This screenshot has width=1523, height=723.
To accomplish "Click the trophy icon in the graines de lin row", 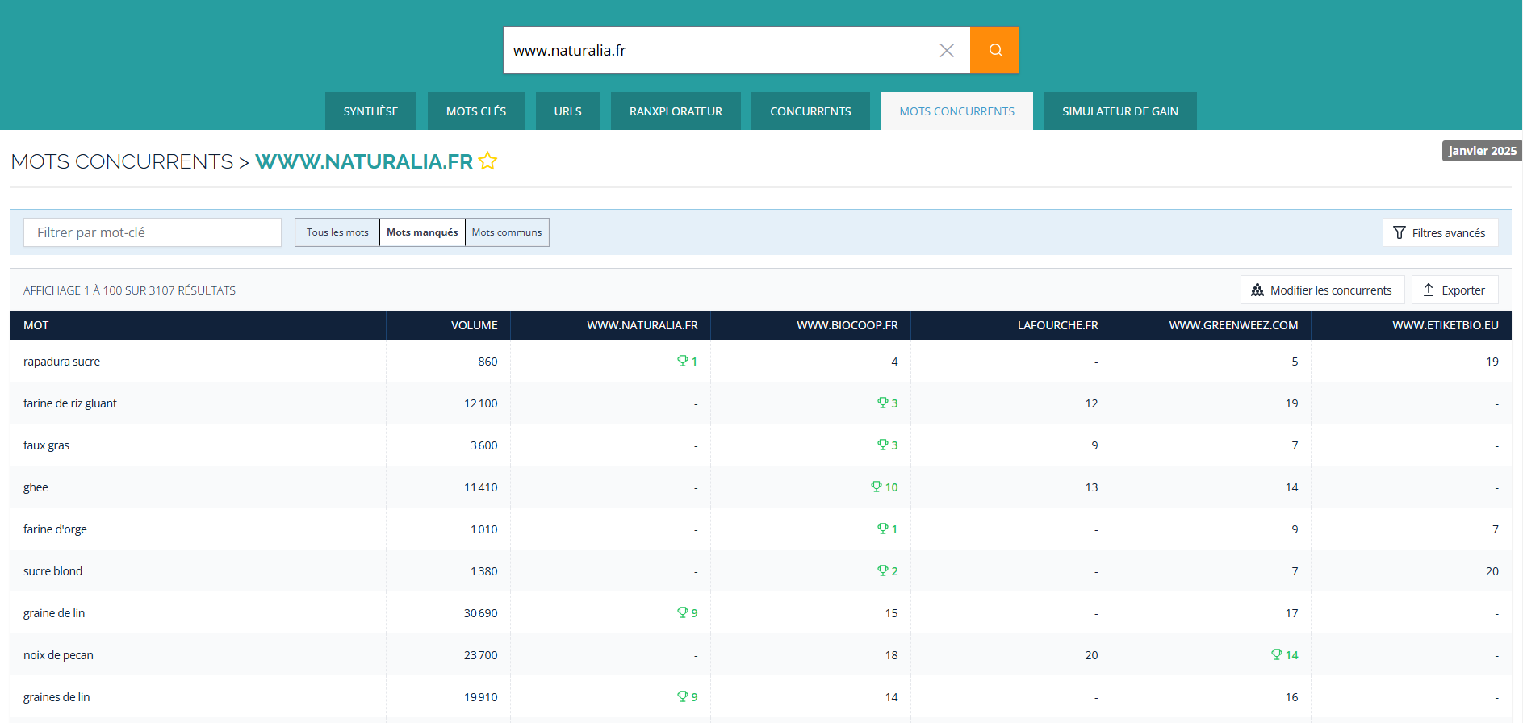I will click(683, 696).
